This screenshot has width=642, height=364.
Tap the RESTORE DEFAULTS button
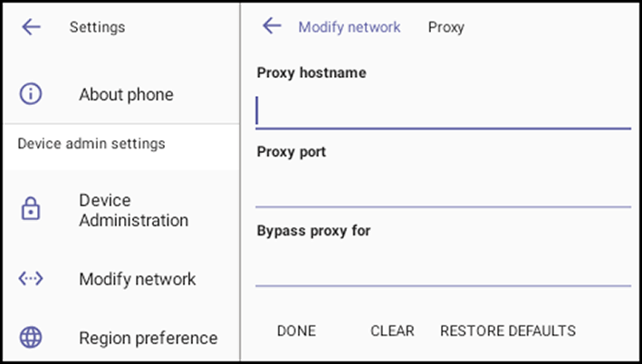(508, 330)
